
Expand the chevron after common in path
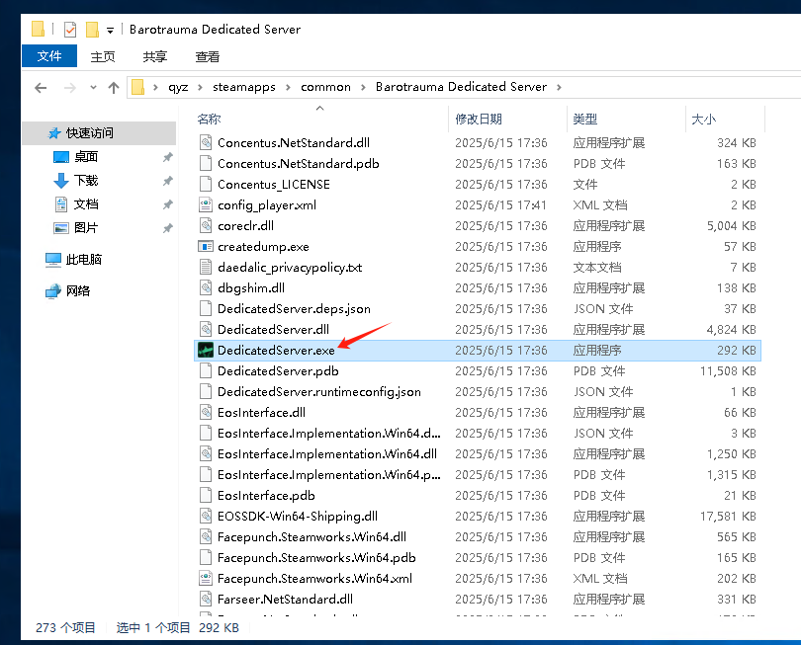click(363, 87)
